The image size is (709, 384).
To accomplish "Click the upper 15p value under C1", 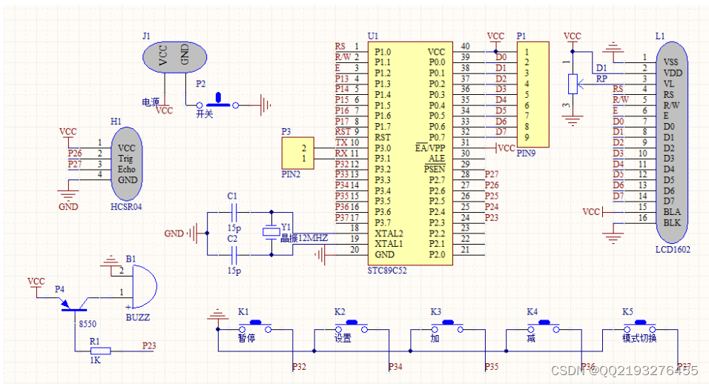I will point(234,228).
